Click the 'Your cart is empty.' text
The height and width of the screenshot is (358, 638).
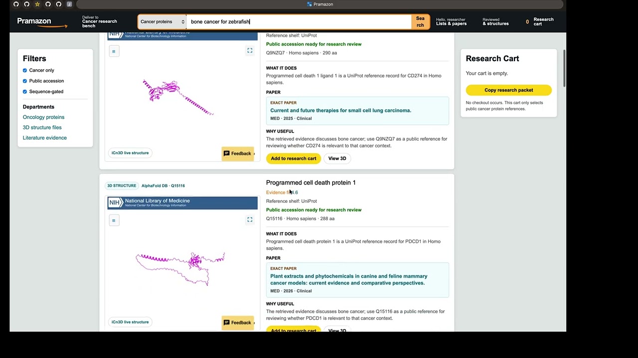point(487,74)
